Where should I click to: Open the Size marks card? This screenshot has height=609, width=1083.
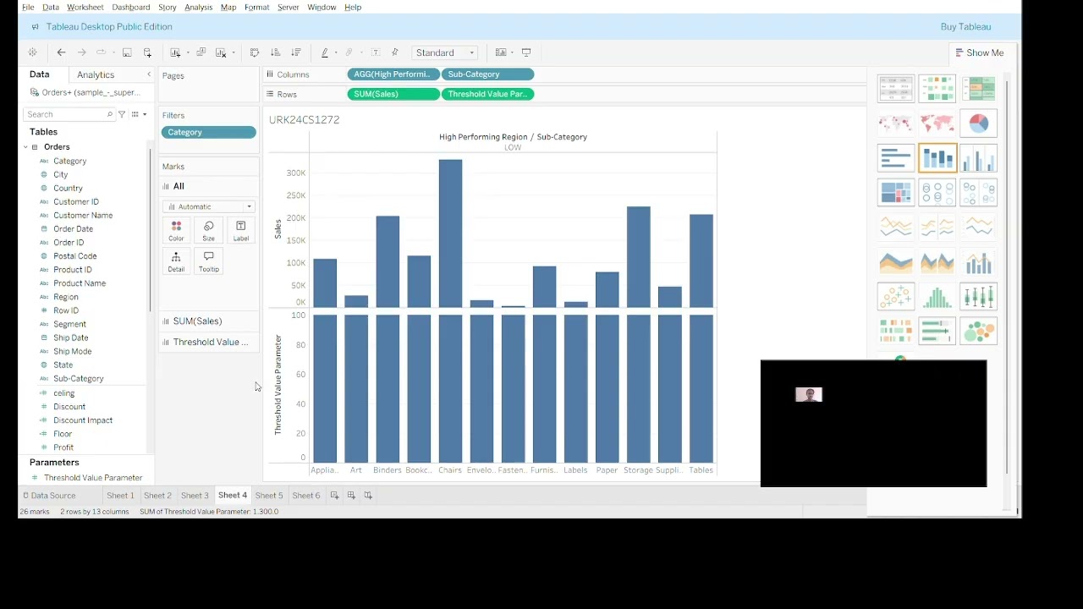[x=208, y=230]
